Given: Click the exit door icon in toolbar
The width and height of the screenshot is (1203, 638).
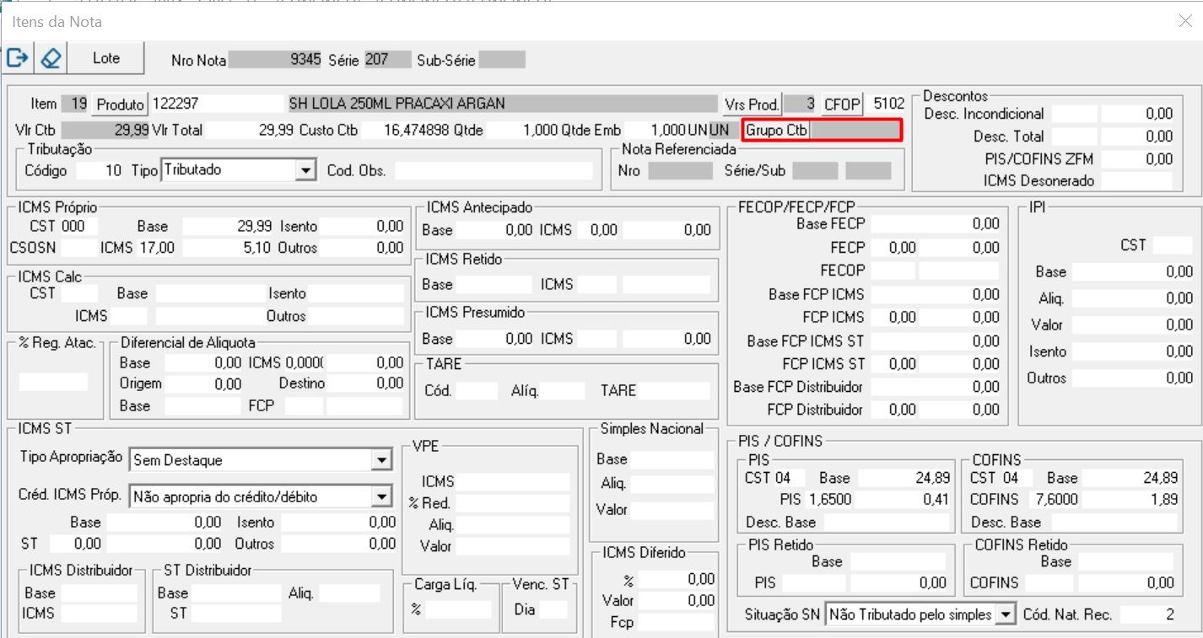Looking at the screenshot, I should click(18, 58).
